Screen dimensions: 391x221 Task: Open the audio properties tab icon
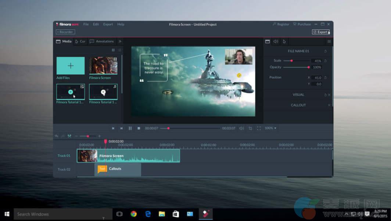tap(276, 42)
